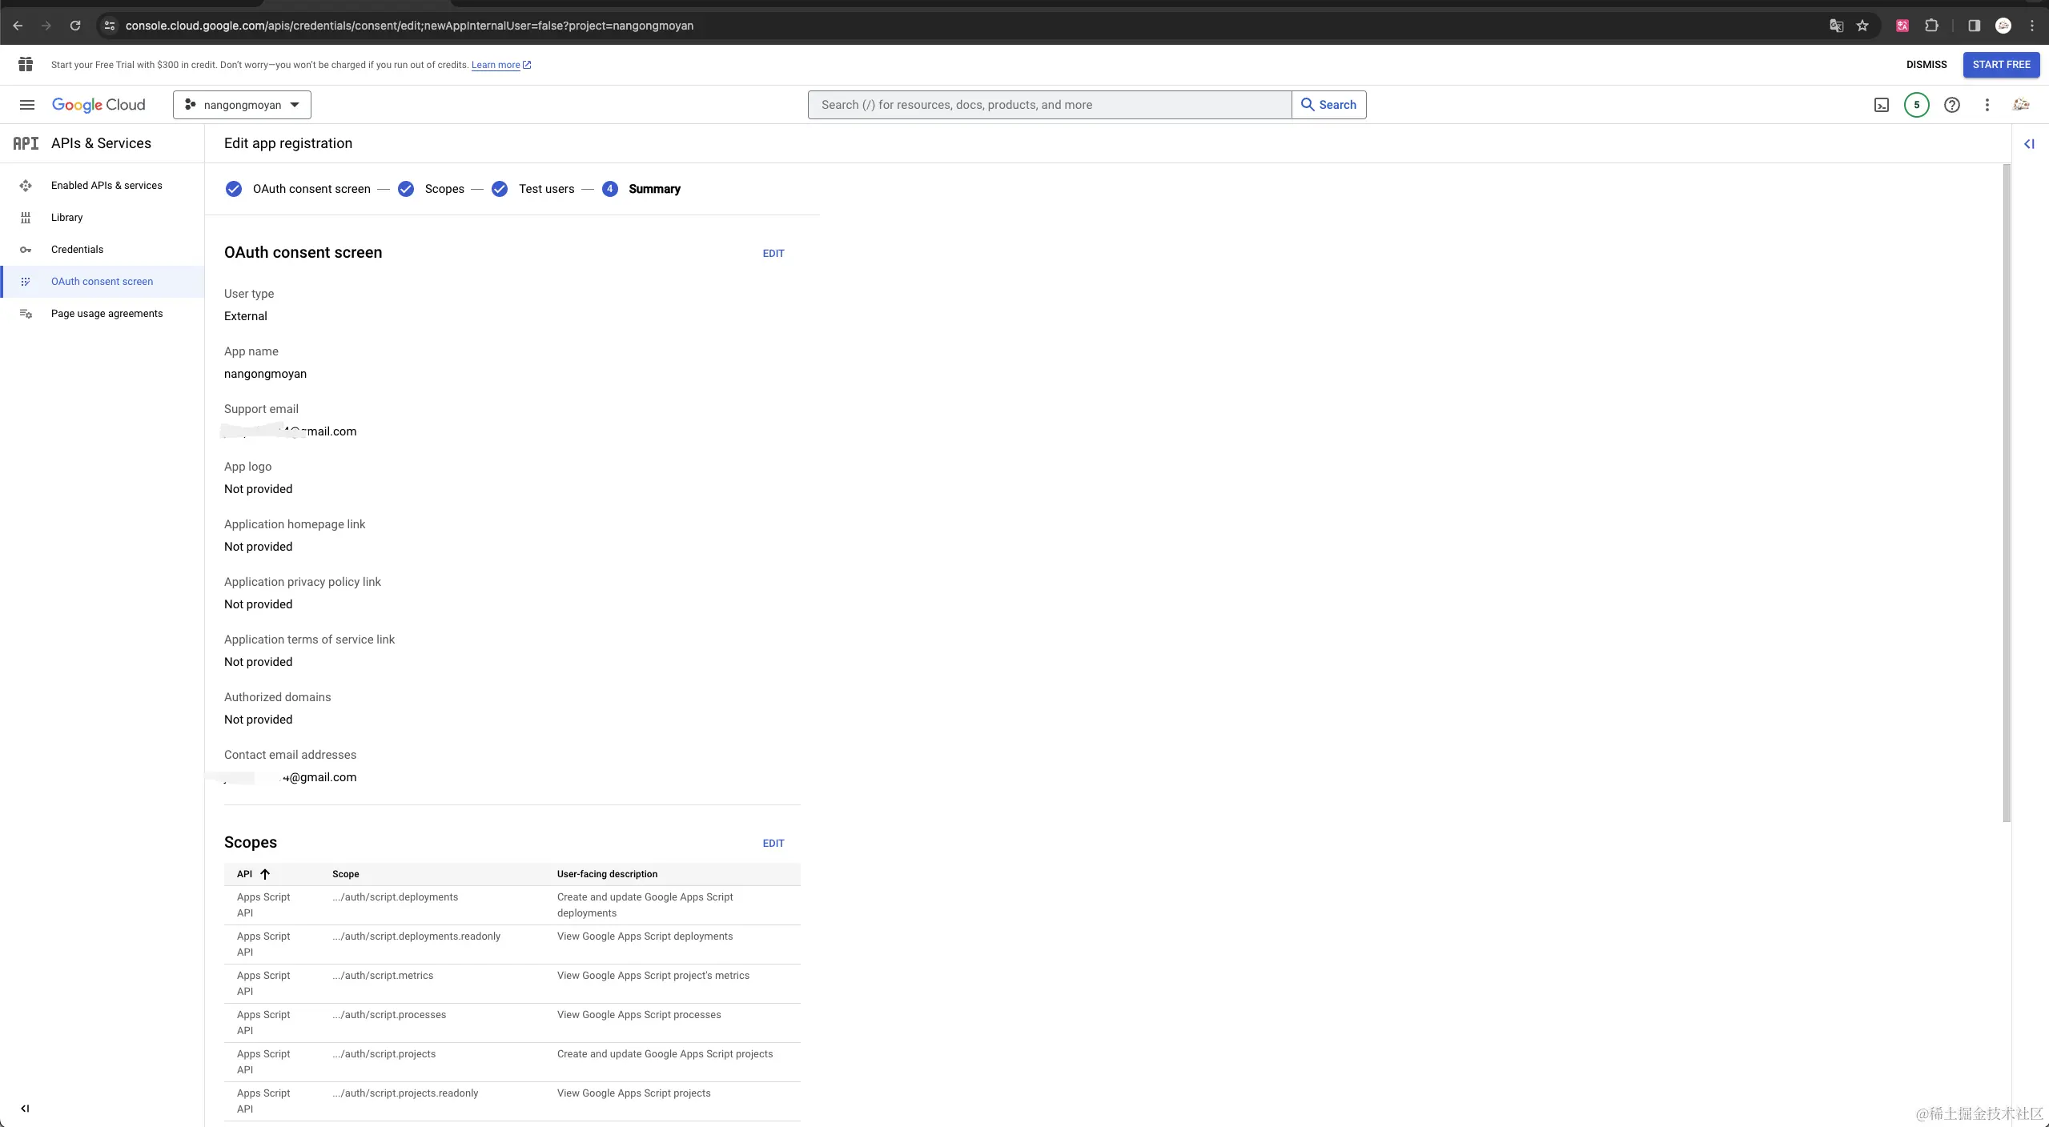This screenshot has height=1127, width=2049.
Task: Open the nangongmoyan project selector dropdown
Action: 242,105
